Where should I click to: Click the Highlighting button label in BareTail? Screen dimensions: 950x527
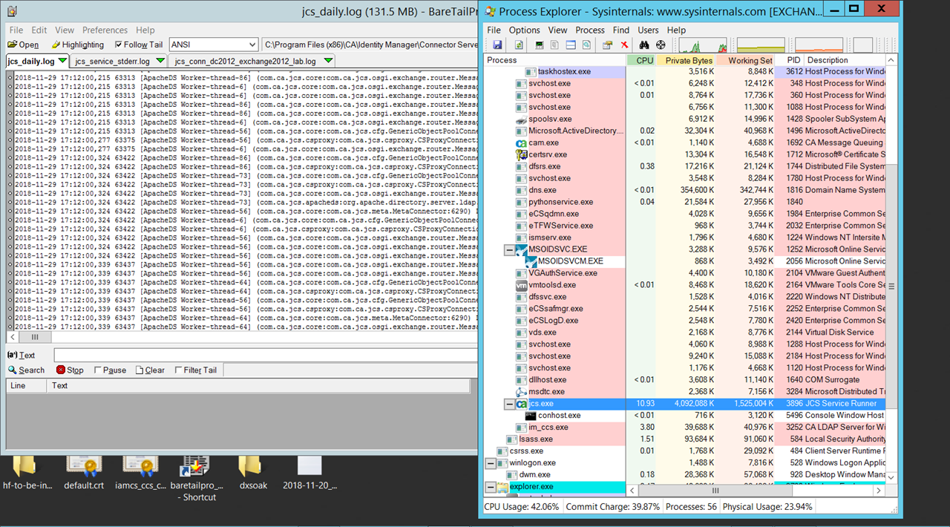pos(82,45)
